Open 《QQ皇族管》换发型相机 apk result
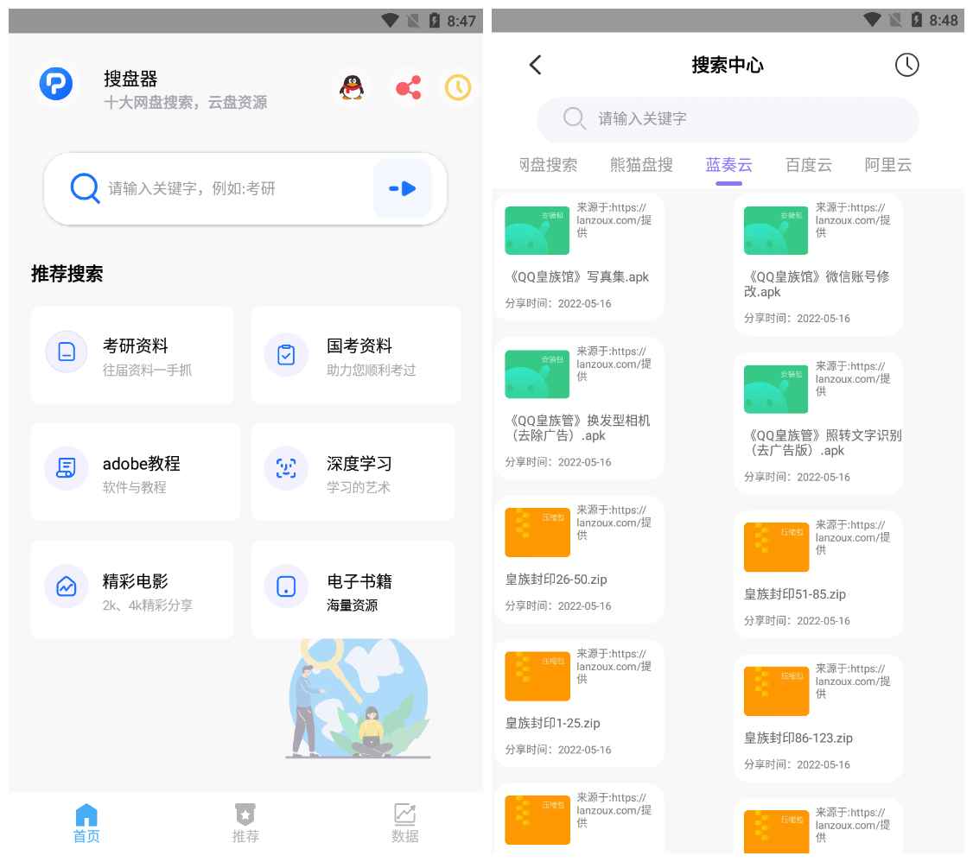The height and width of the screenshot is (862, 973). click(579, 408)
